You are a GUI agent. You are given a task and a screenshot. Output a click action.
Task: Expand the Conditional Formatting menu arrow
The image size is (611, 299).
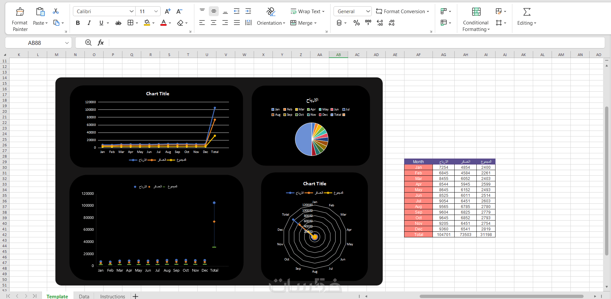pos(489,29)
